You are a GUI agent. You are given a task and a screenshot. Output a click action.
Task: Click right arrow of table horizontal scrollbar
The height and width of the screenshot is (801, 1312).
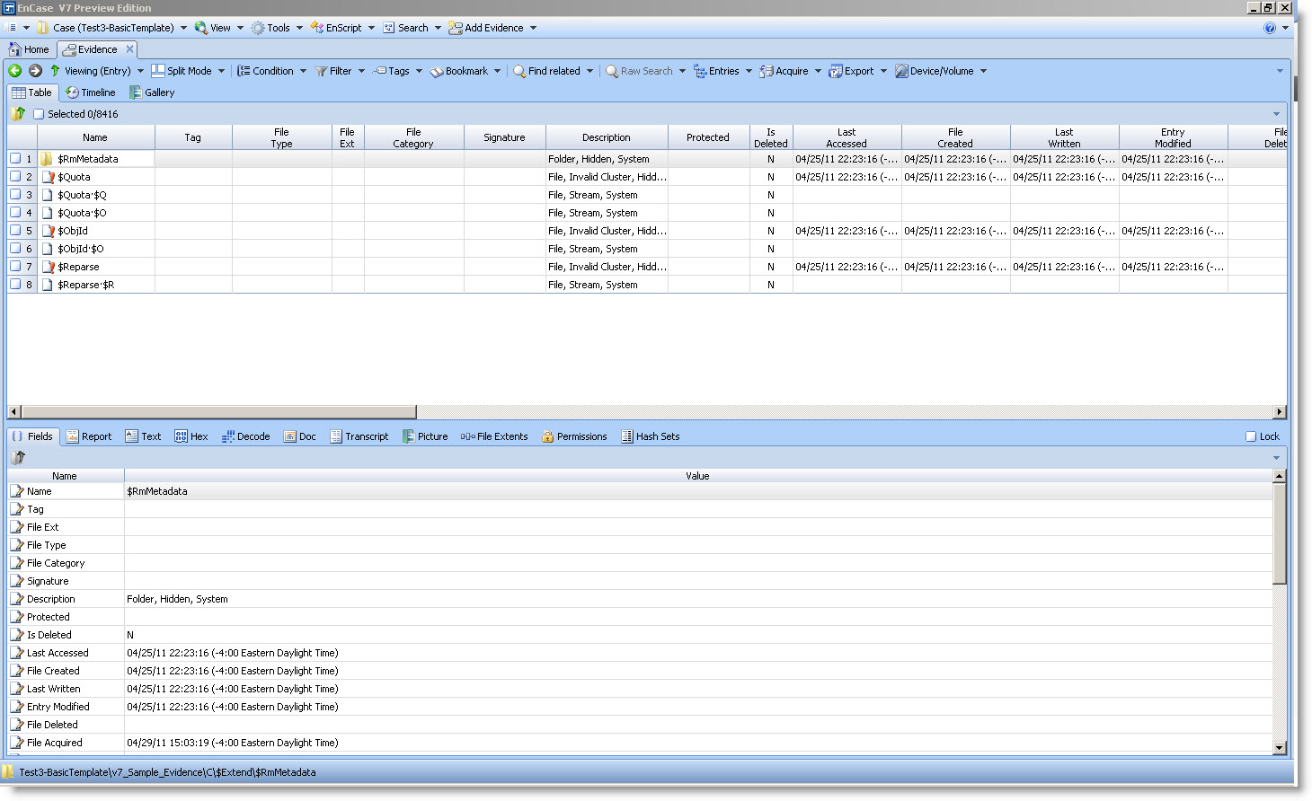tap(1279, 412)
